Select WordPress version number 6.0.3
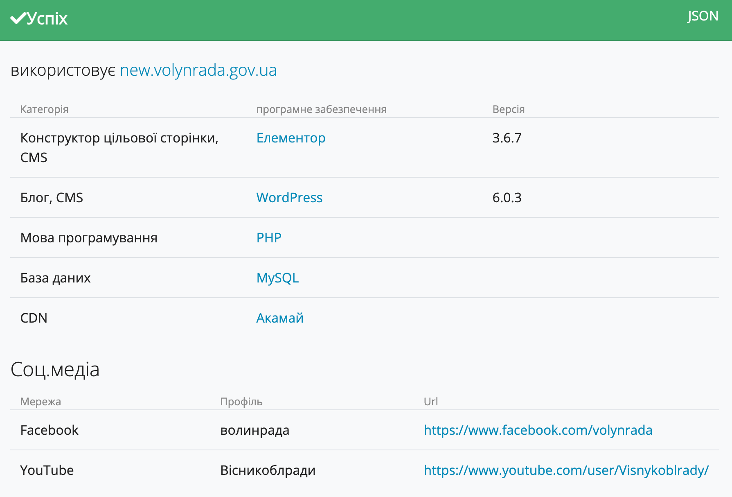The height and width of the screenshot is (497, 732). (507, 198)
